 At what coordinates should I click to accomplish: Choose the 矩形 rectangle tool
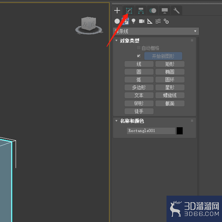tap(170, 64)
